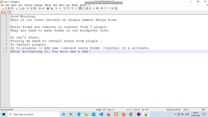Close the 'new 1' tab using its X

(x=9, y=13)
